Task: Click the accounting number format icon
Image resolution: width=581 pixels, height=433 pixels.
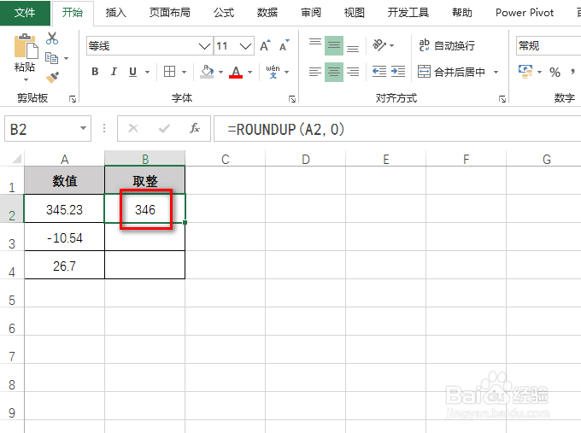Action: (525, 72)
